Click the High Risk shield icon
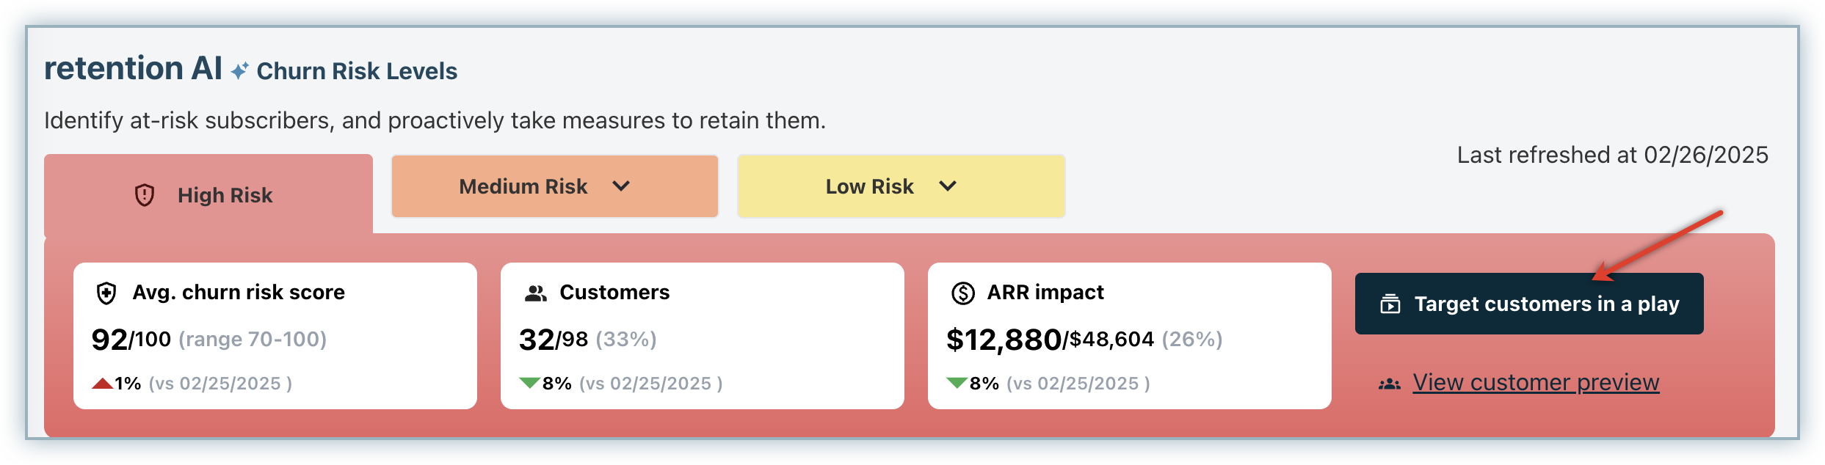This screenshot has width=1825, height=465. [x=145, y=195]
